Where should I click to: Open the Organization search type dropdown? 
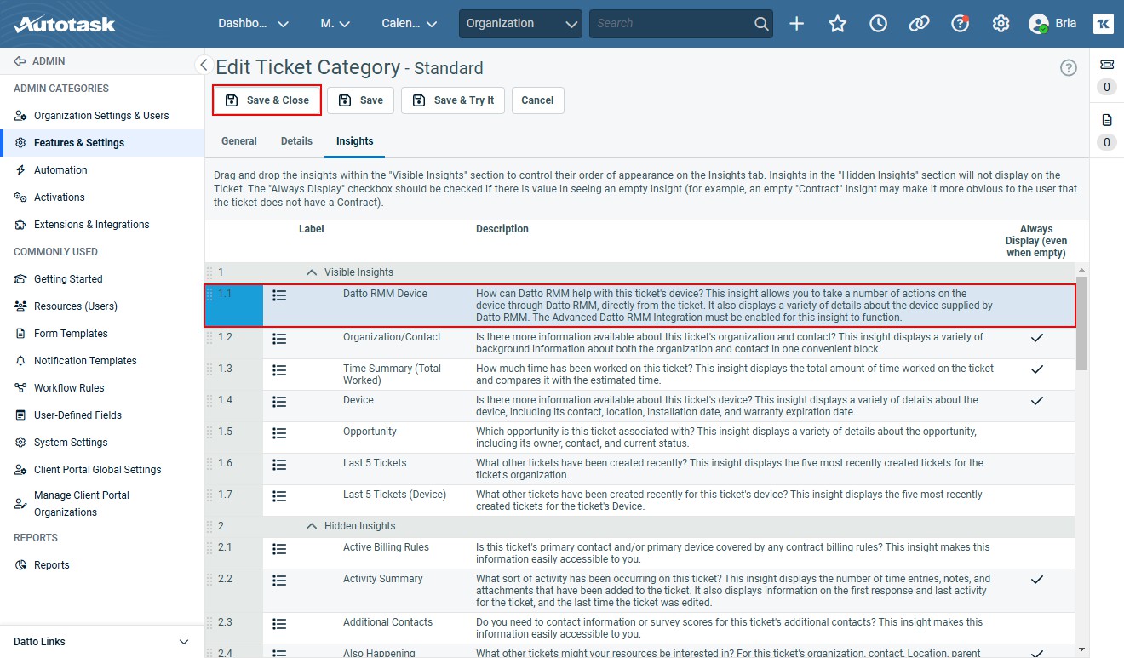pyautogui.click(x=520, y=24)
